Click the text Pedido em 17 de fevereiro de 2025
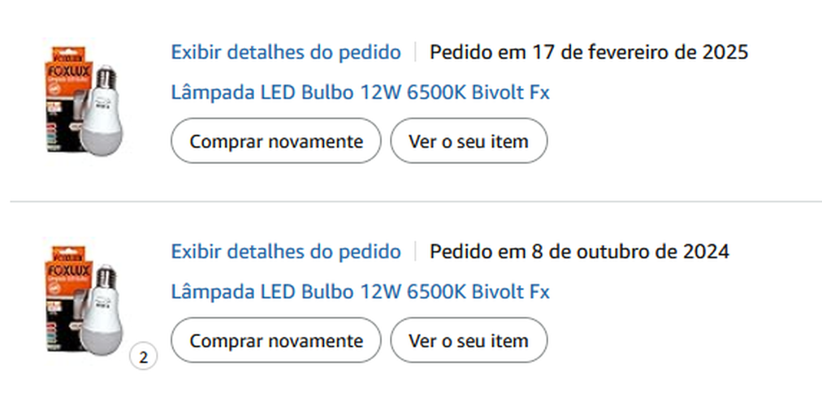The width and height of the screenshot is (822, 406). point(589,53)
